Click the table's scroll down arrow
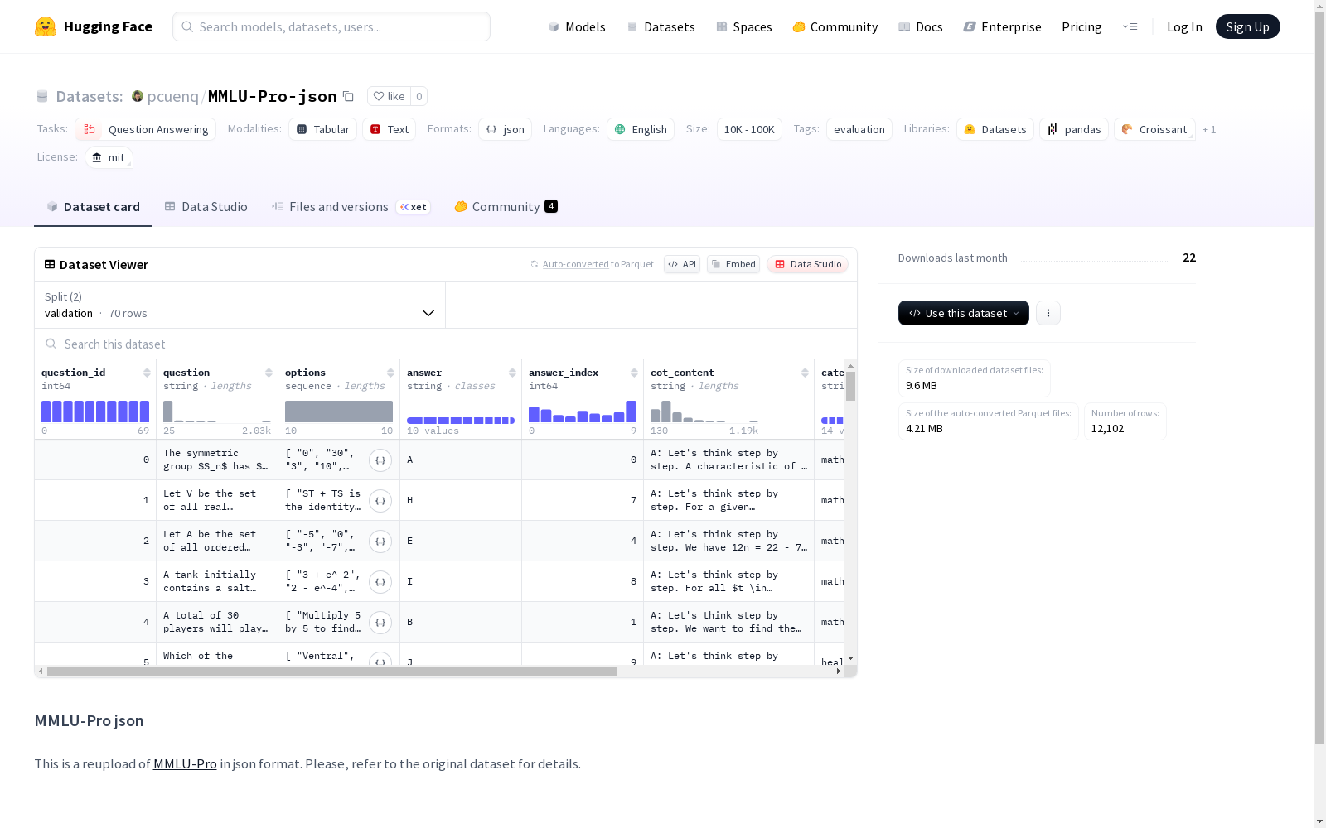 (x=850, y=658)
